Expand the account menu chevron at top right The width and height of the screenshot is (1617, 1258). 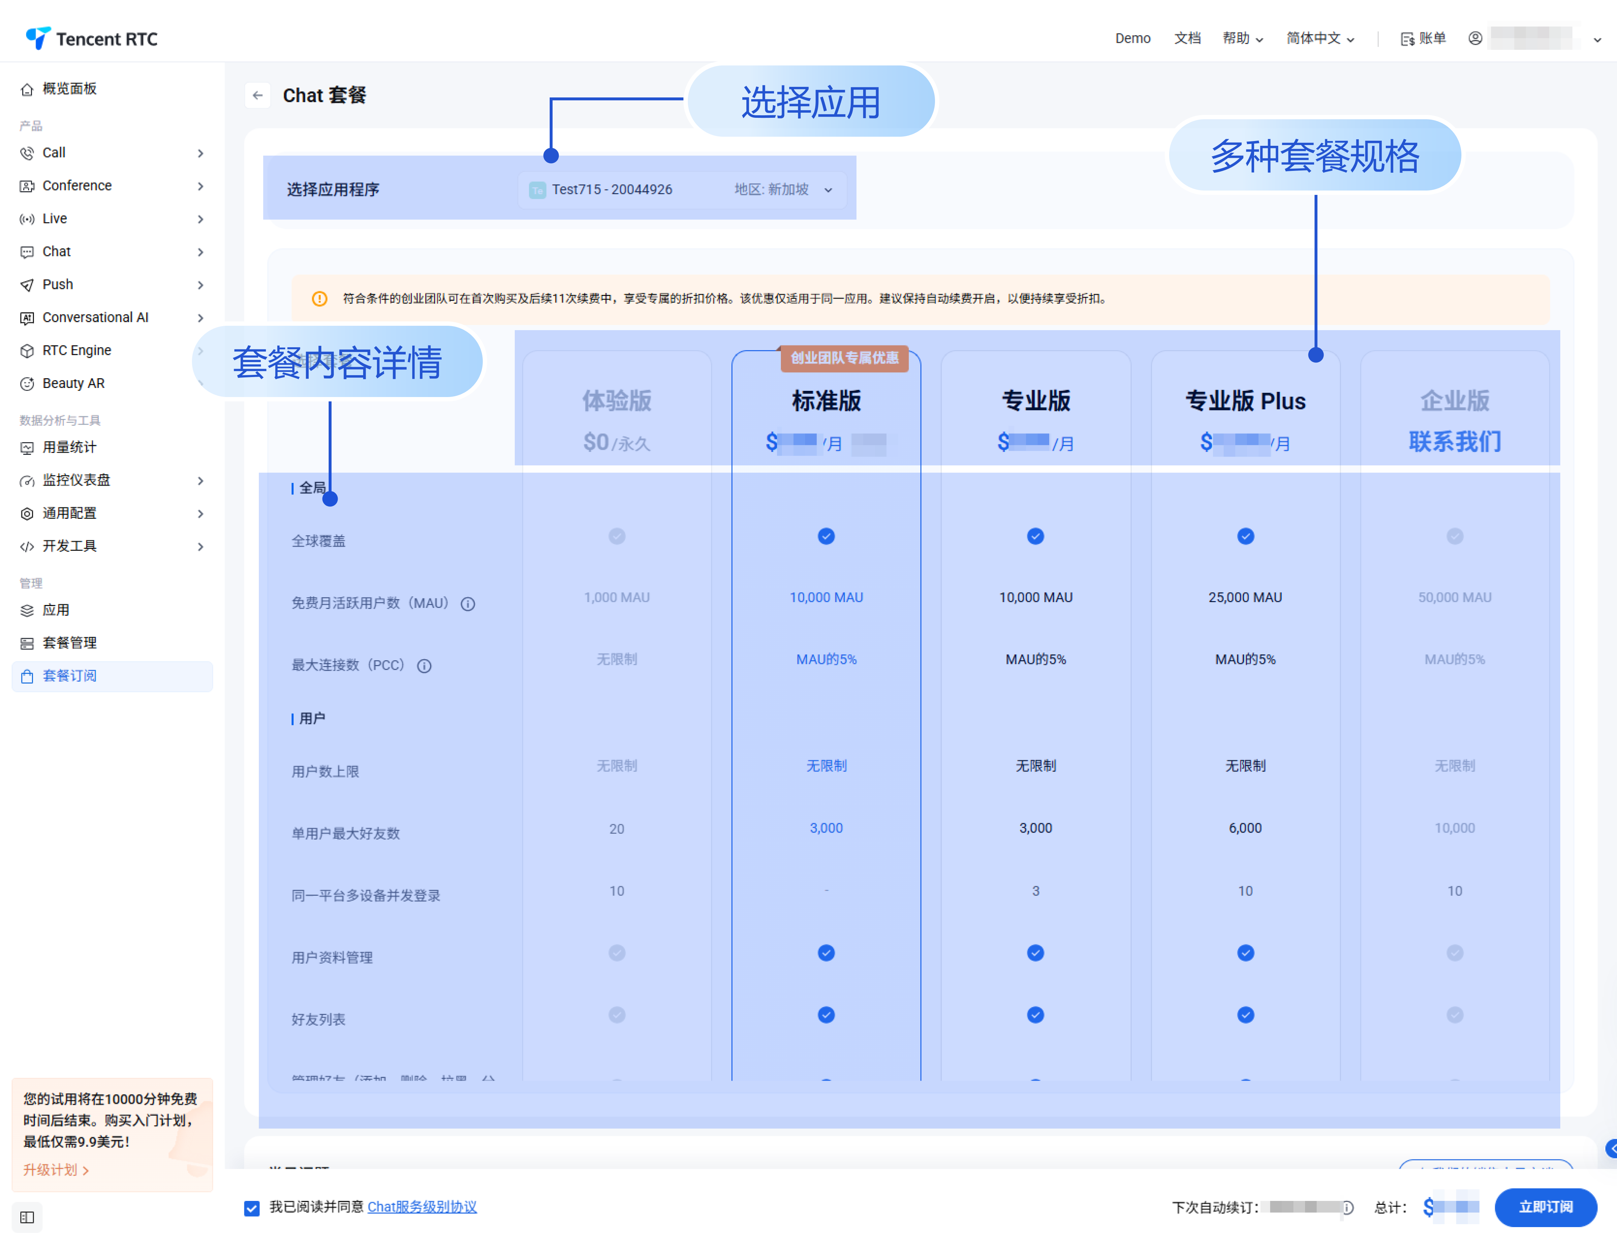(x=1597, y=39)
